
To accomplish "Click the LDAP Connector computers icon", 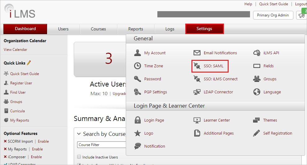I will point(197,92).
